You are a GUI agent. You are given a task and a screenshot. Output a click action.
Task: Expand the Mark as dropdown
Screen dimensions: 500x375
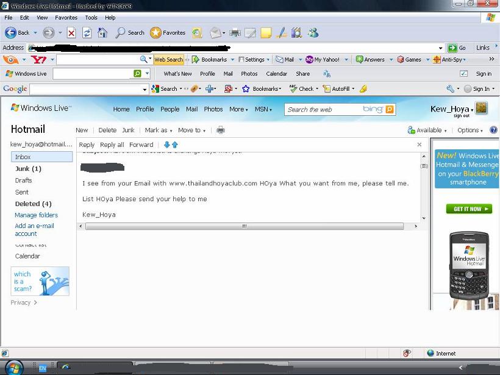159,130
